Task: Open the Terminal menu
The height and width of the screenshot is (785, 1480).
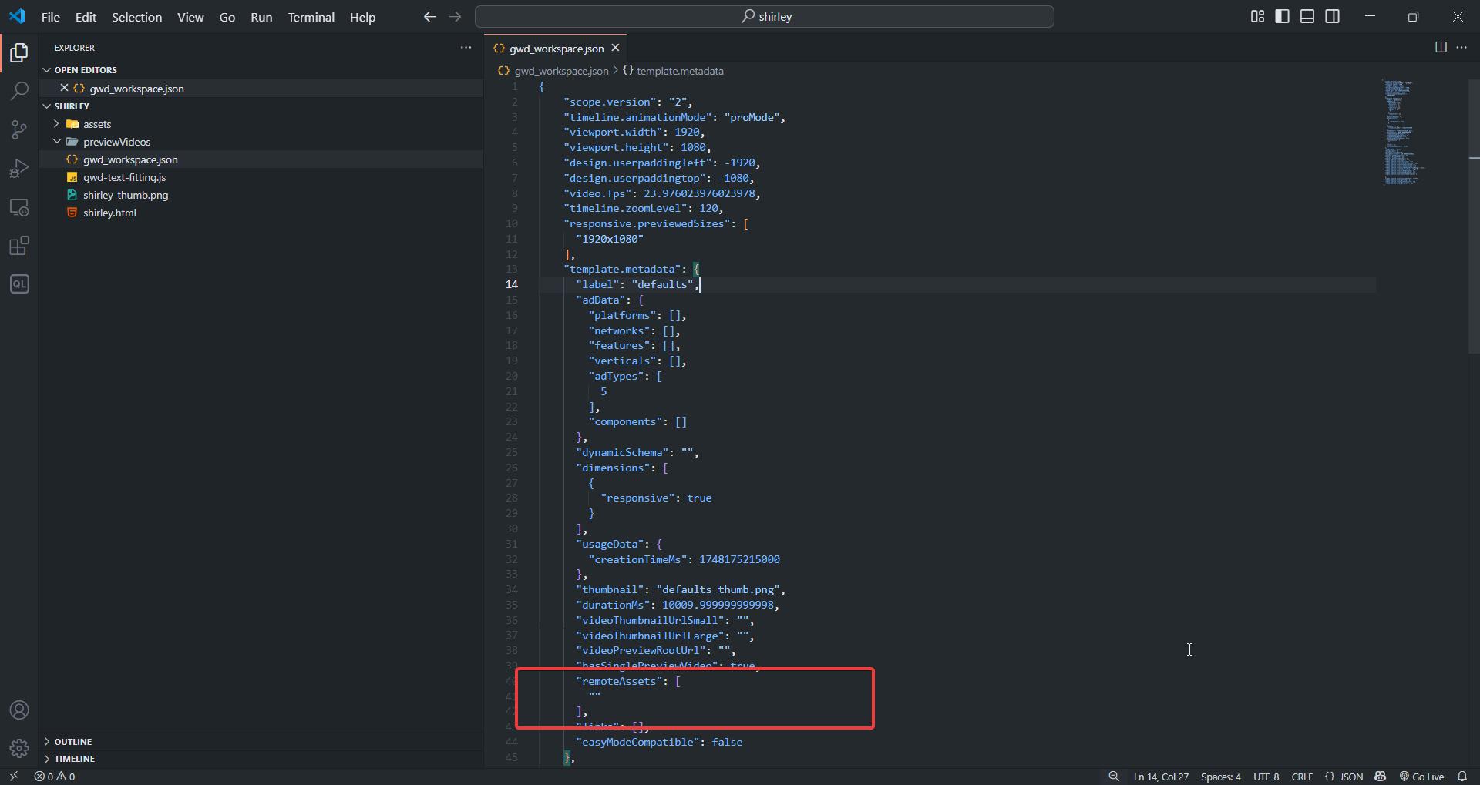Action: click(x=311, y=17)
